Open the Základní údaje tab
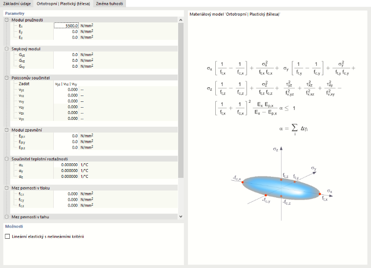Image resolution: width=371 pixels, height=268 pixels. (17, 3)
